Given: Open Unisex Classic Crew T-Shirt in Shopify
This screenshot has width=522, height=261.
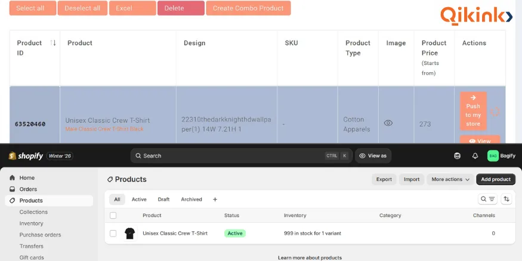Looking at the screenshot, I should click(x=175, y=234).
